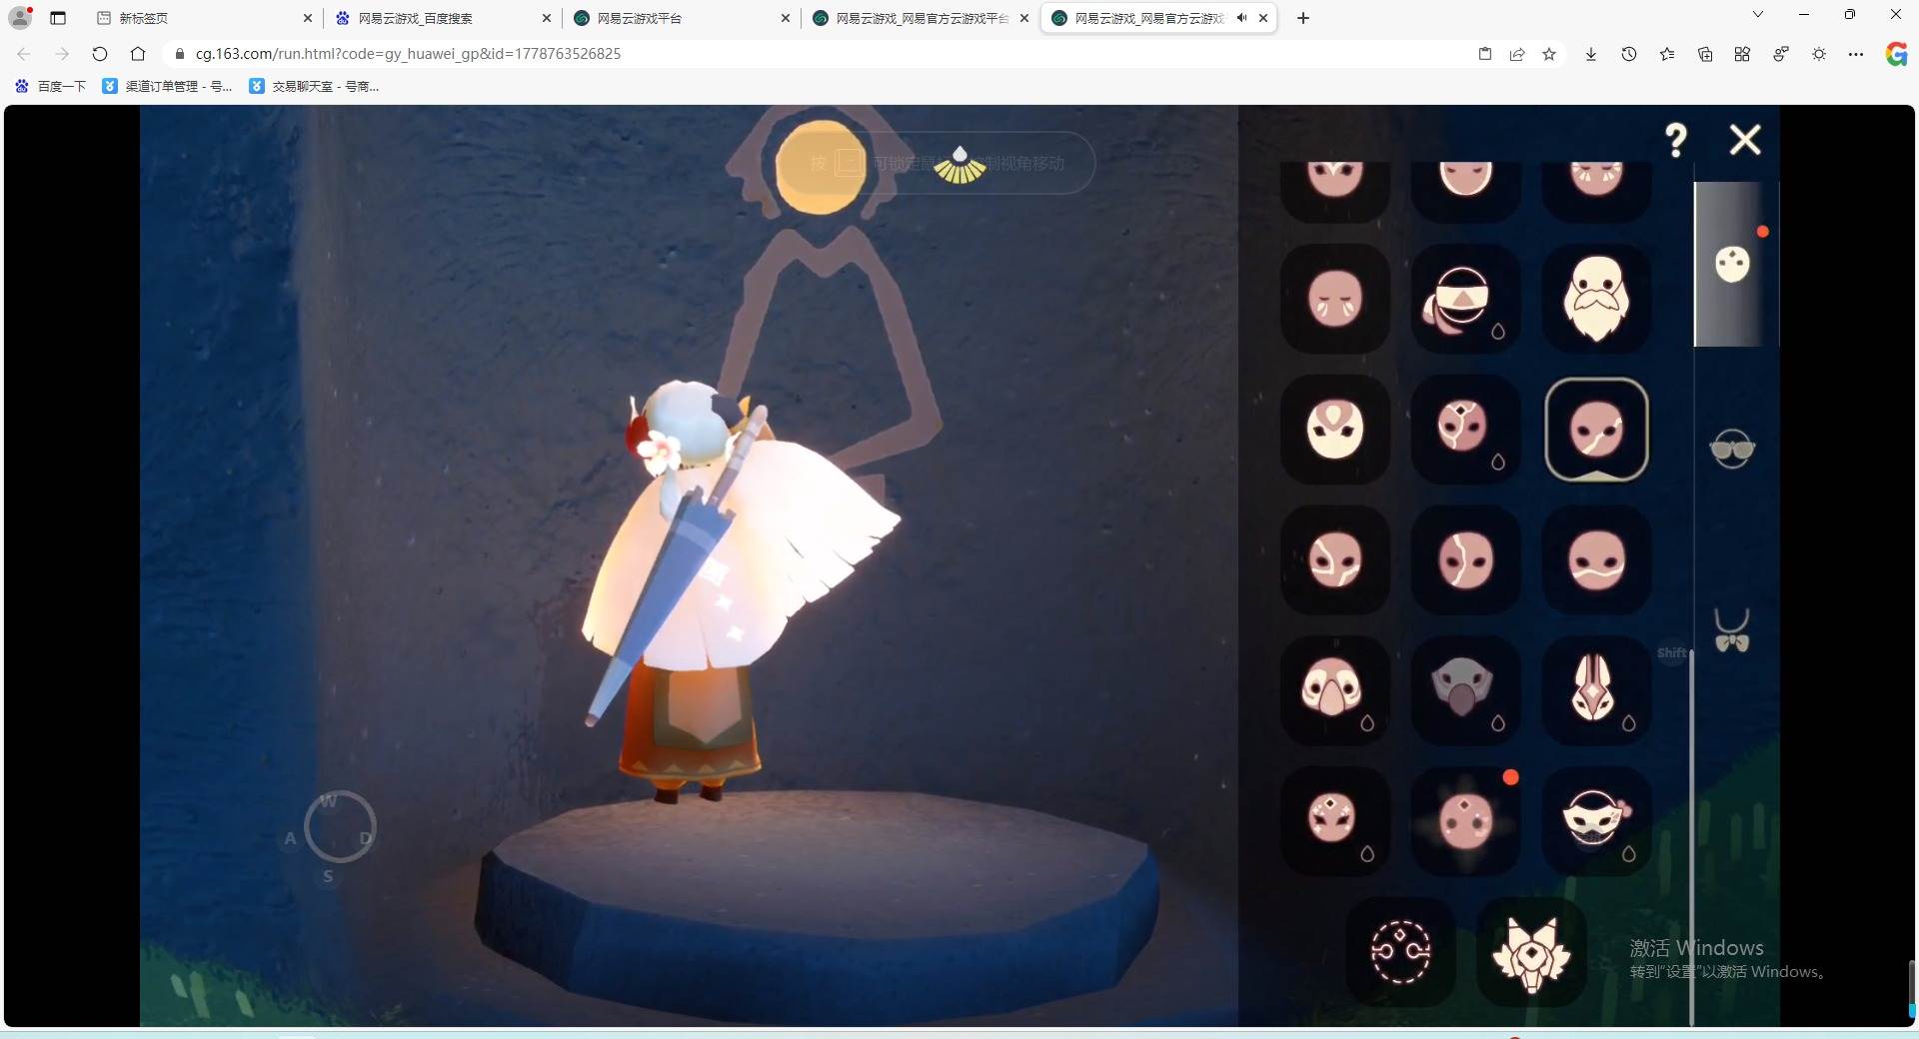Screen dimensions: 1919x1039
Task: Select the glowing mask with red notification dot
Action: [1465, 821]
